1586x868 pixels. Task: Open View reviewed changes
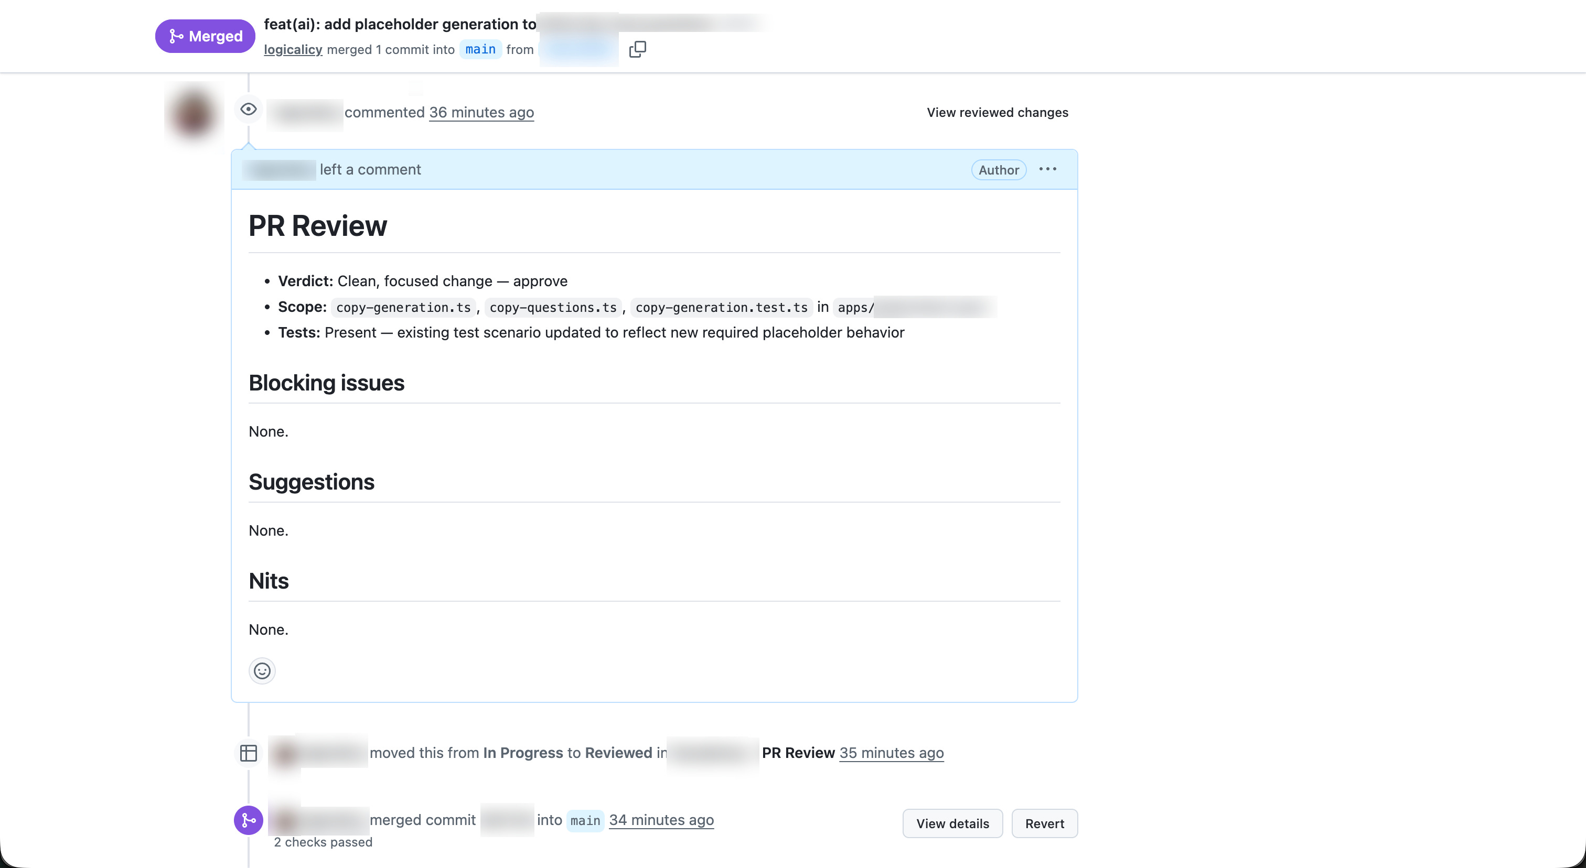coord(997,113)
